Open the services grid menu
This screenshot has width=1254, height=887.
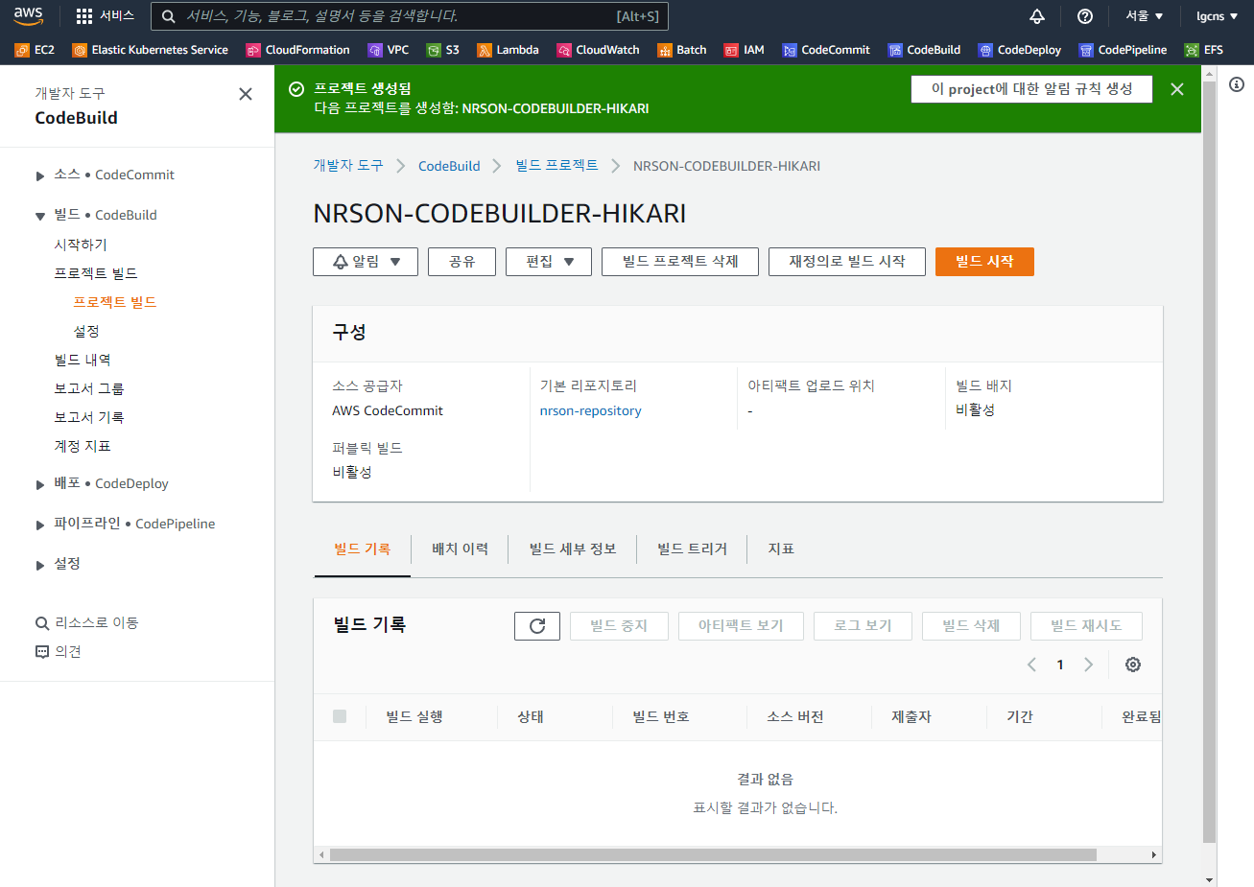pos(105,15)
